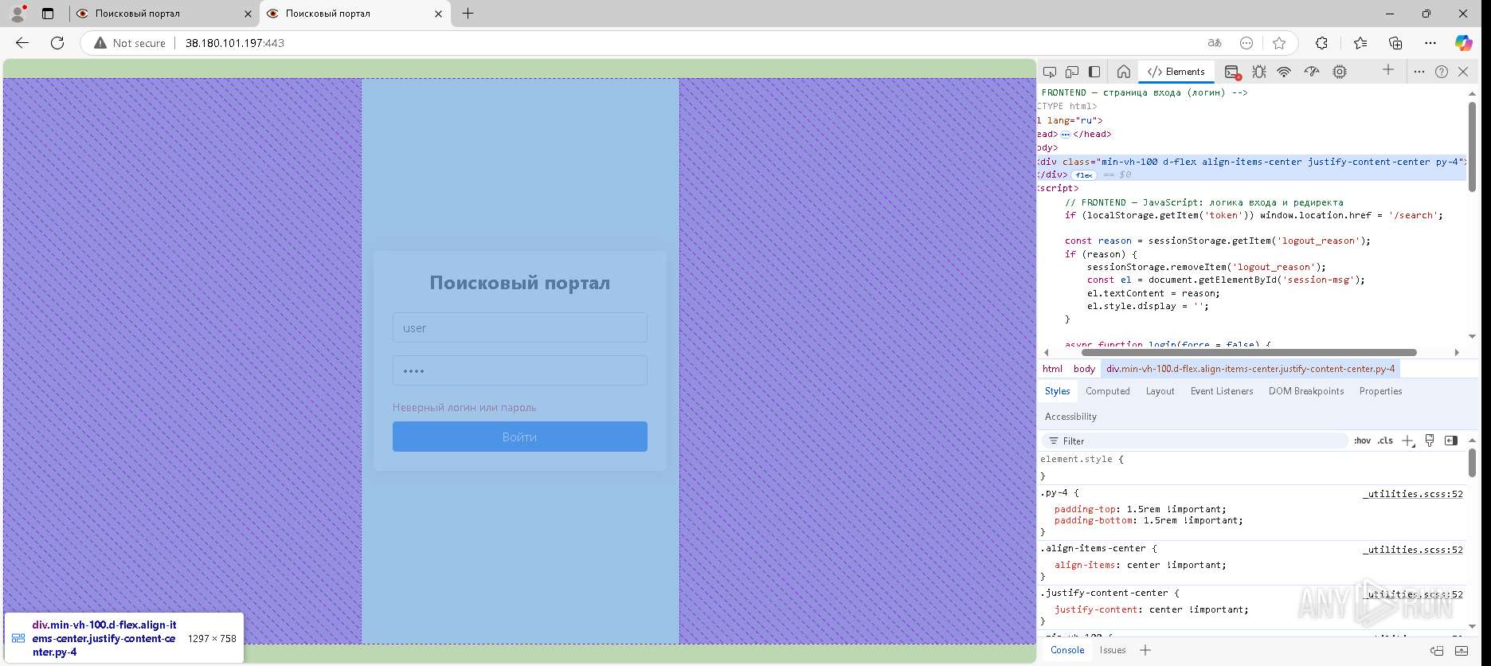Image resolution: width=1491 pixels, height=666 pixels.
Task: Open the browser extensions puzzle icon
Action: point(1321,43)
